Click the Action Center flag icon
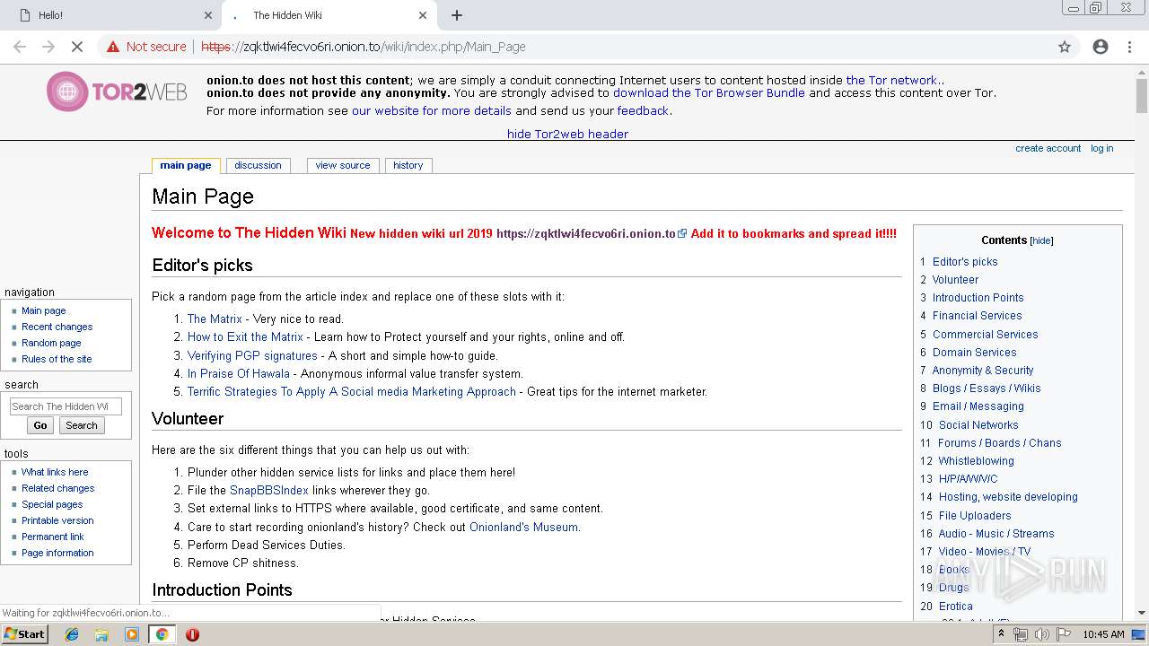 tap(1063, 634)
